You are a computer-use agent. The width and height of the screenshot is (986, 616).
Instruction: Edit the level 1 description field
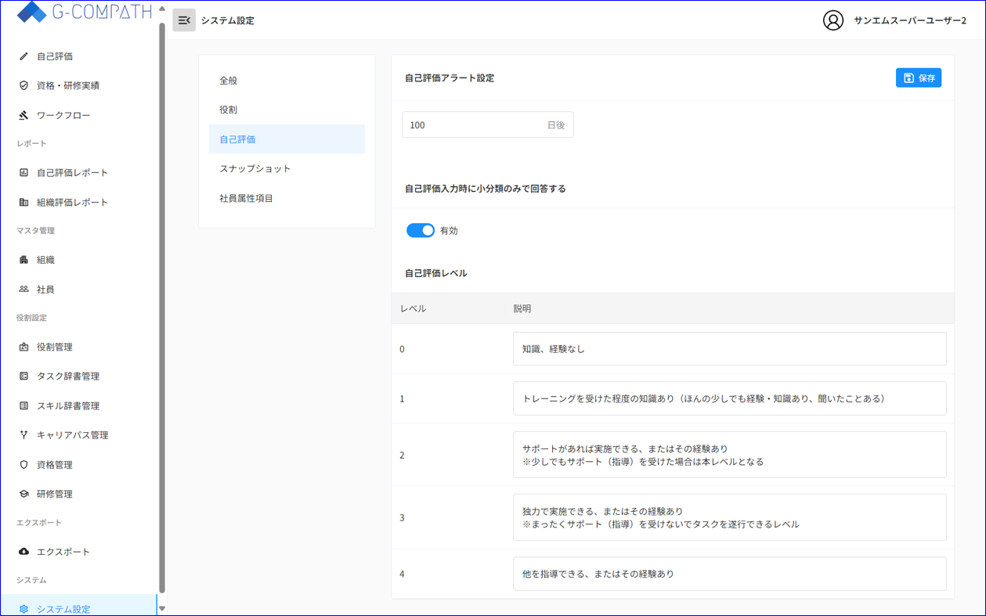pos(729,398)
